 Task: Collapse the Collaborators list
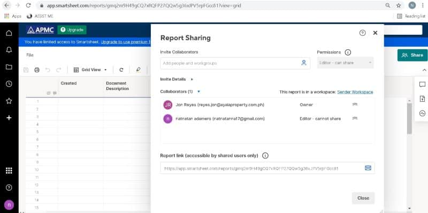coord(198,92)
